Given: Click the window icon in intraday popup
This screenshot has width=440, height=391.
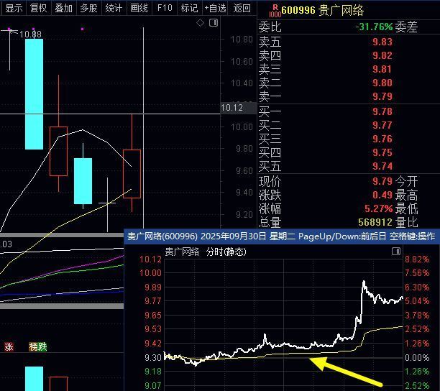Looking at the screenshot, I should [x=395, y=252].
